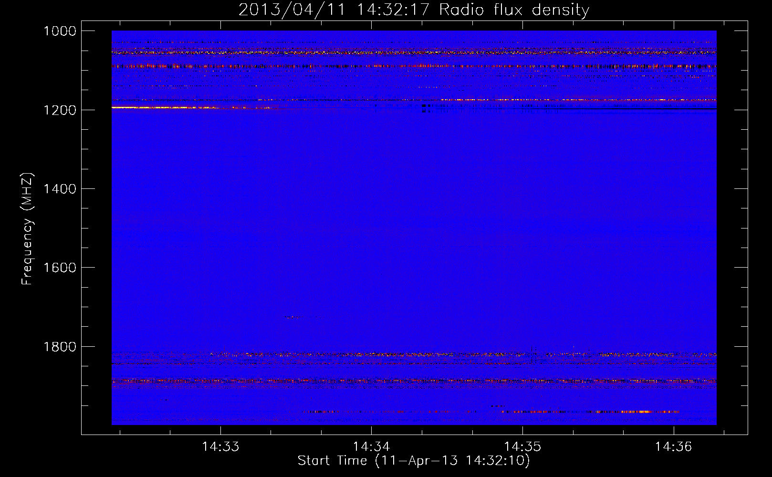This screenshot has height=477, width=772.
Task: Click the 'Frequency (MHZ)' axis label
Action: coord(27,229)
